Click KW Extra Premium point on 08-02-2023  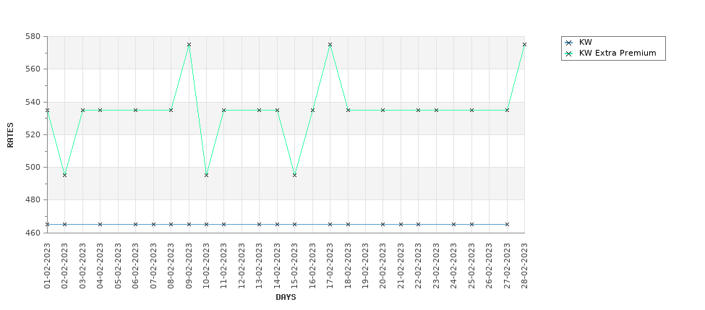click(x=171, y=110)
